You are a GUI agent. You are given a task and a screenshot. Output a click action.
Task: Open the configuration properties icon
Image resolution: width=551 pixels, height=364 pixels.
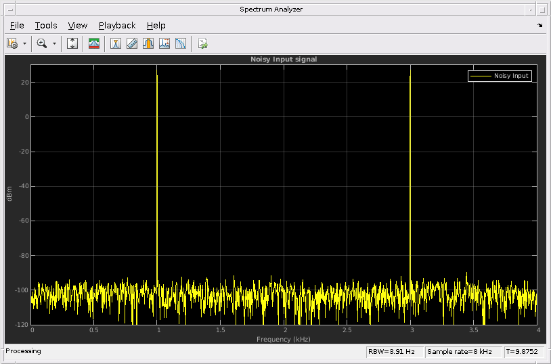tap(12, 43)
